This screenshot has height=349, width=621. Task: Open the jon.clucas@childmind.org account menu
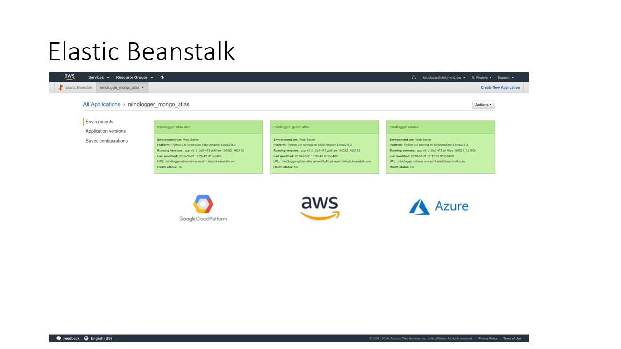click(444, 77)
